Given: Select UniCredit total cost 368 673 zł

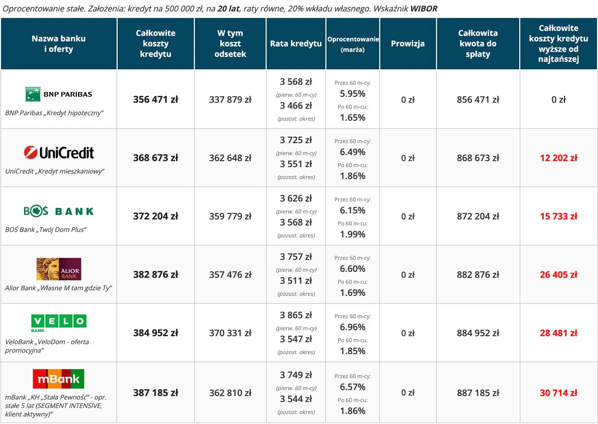Looking at the screenshot, I should 155,158.
